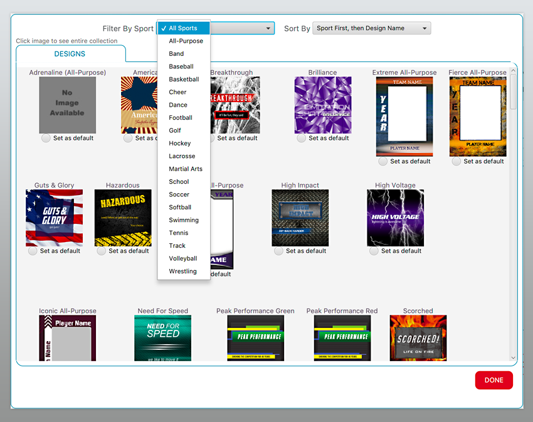Open the Hazardous design thumbnail
533x422 pixels.
coord(123,218)
